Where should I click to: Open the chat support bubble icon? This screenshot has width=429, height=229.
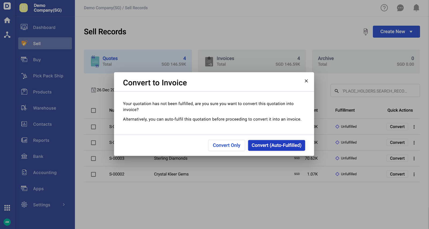[x=400, y=8]
